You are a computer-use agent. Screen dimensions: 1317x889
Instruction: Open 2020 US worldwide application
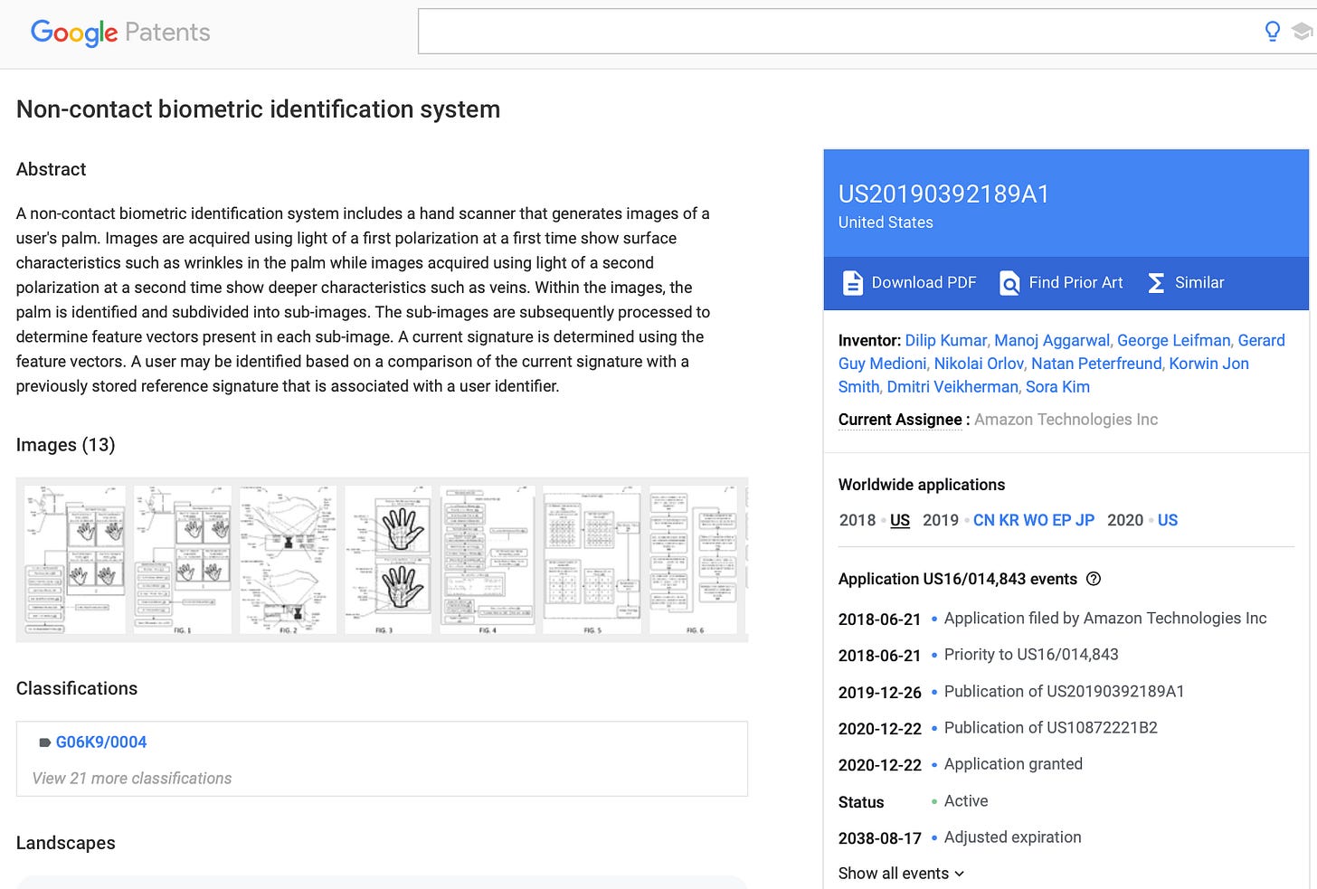pos(1168,521)
